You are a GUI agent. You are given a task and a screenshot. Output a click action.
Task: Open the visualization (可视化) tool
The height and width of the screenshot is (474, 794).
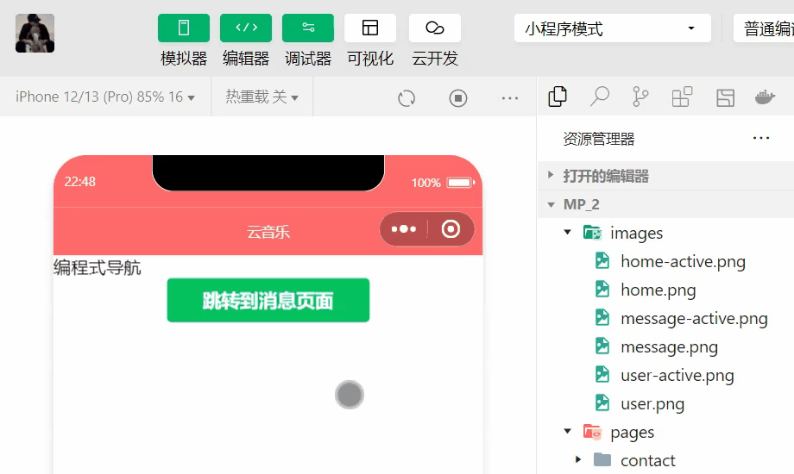[370, 28]
